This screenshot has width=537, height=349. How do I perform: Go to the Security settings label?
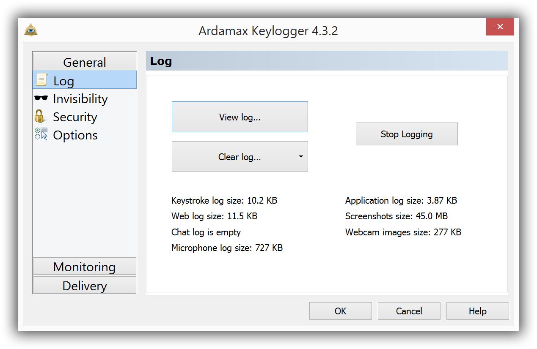75,117
